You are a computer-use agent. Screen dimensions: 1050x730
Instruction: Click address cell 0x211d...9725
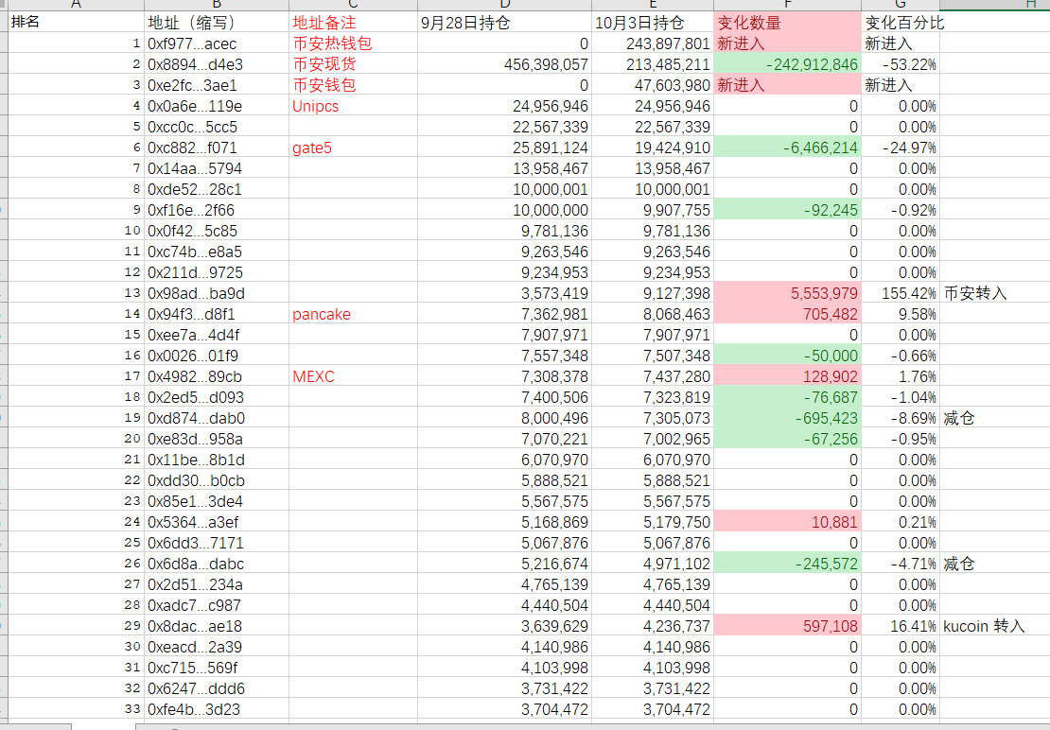pyautogui.click(x=217, y=272)
